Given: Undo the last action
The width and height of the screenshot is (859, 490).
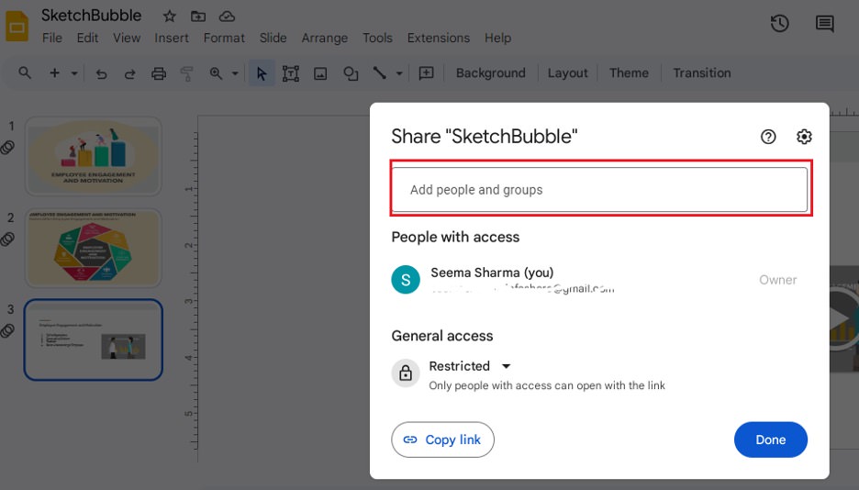Looking at the screenshot, I should [101, 73].
